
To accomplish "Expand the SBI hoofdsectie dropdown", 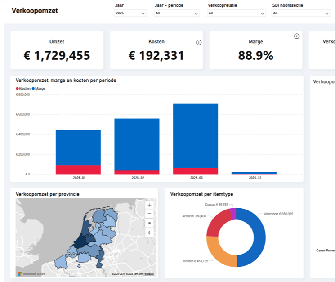I will (x=301, y=13).
